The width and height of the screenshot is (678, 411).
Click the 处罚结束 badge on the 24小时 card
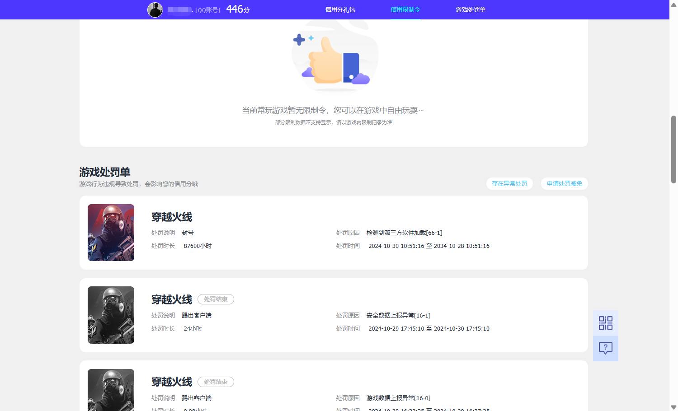216,299
